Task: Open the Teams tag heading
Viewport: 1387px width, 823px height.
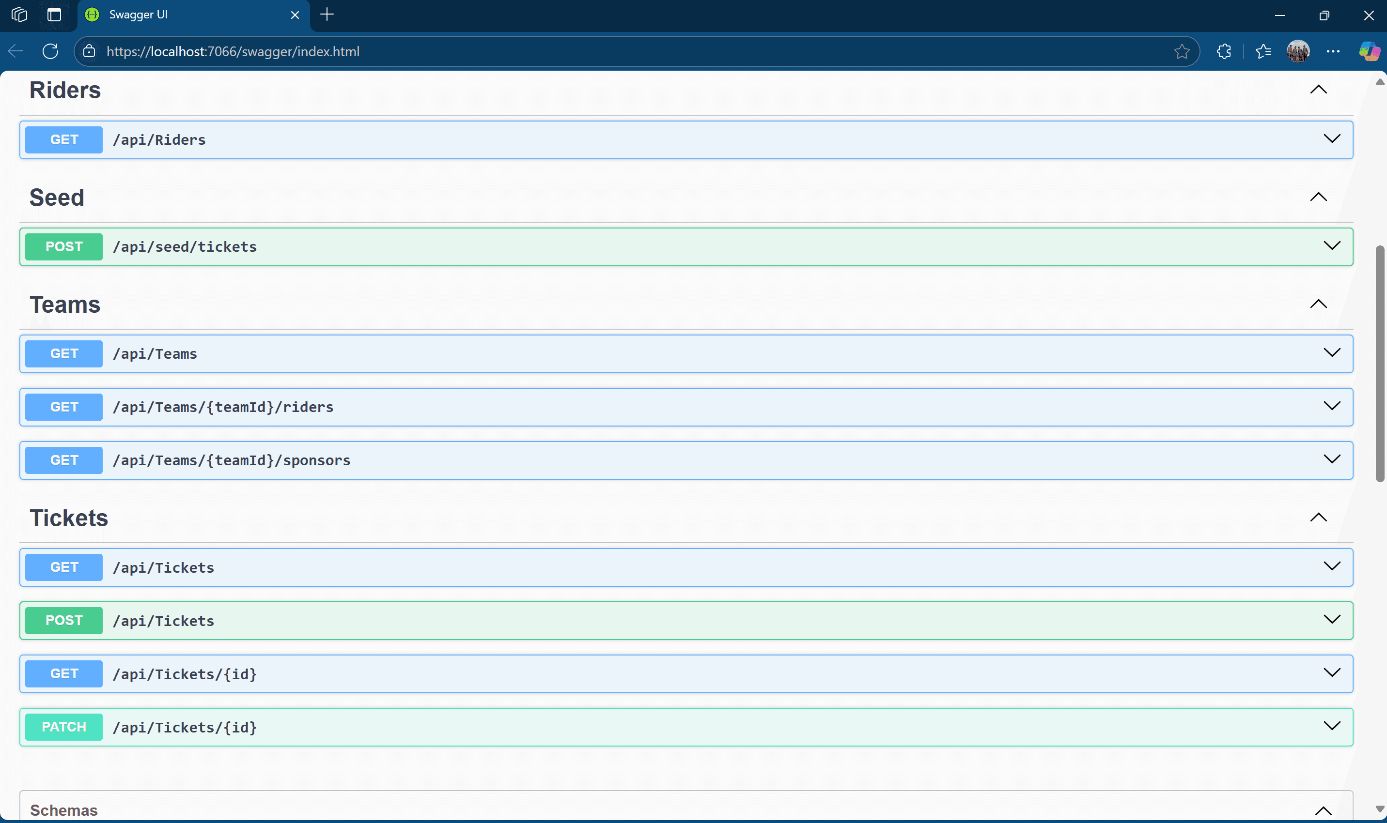Action: pyautogui.click(x=65, y=305)
